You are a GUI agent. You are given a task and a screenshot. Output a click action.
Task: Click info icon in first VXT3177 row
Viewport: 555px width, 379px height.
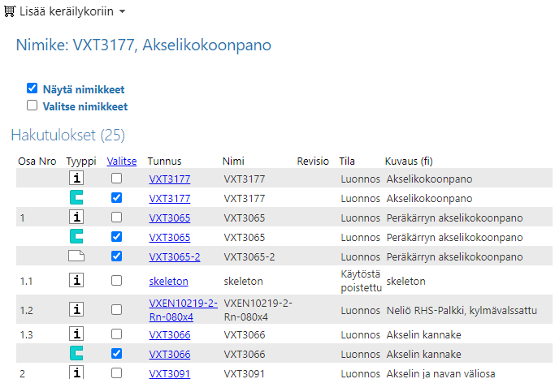76,179
